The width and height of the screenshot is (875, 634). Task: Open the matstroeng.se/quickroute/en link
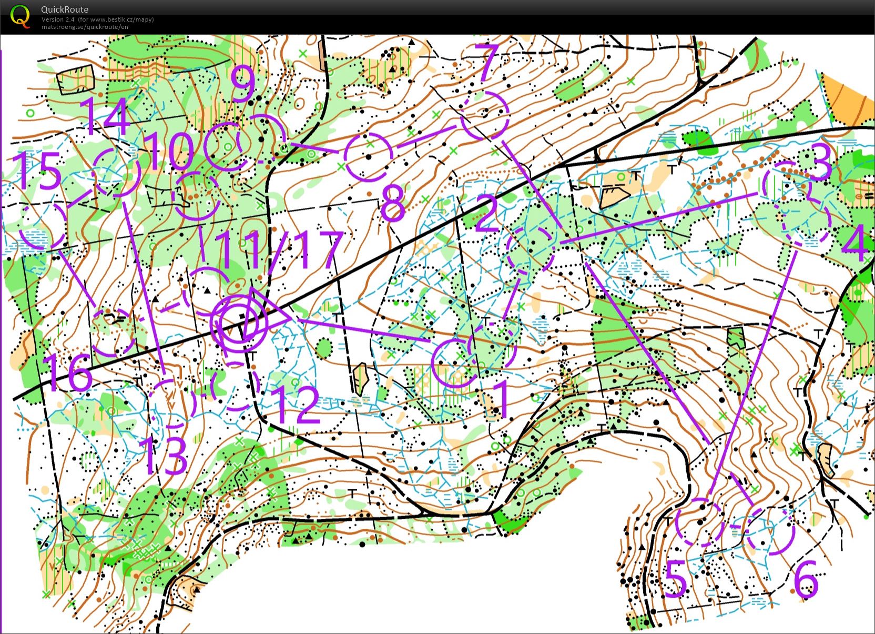(x=85, y=26)
